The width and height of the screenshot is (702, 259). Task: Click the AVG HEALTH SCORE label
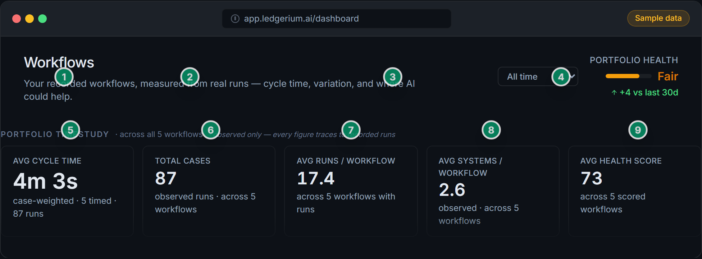[621, 161]
